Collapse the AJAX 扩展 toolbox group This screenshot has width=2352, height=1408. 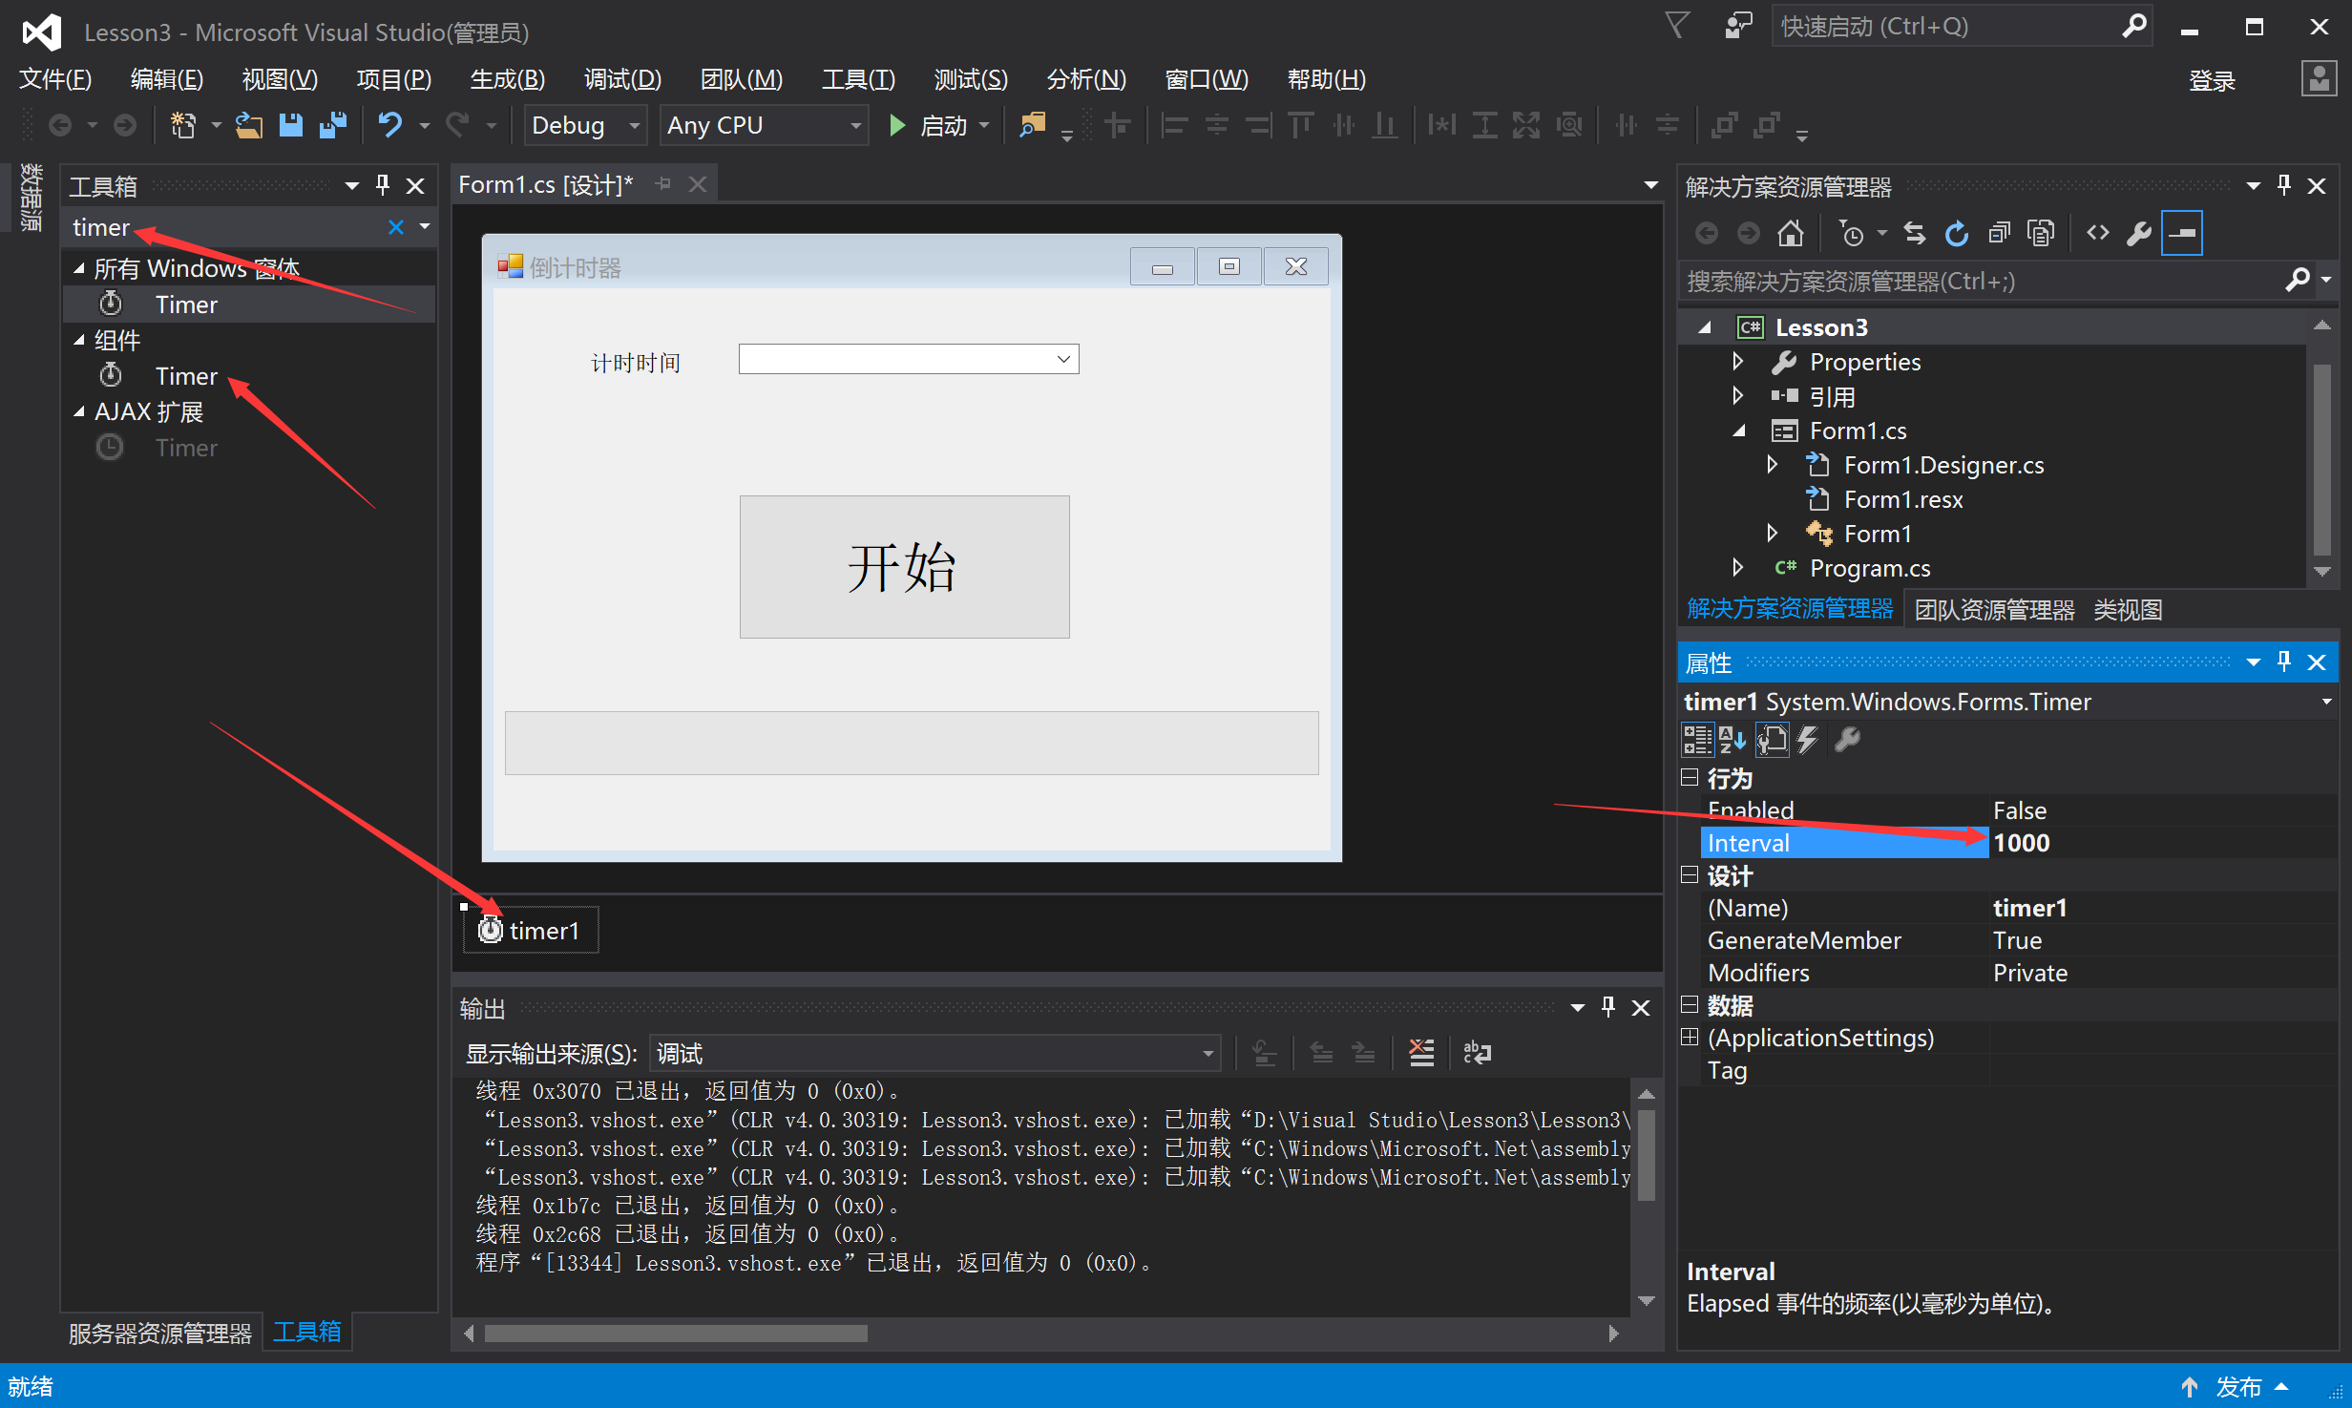(x=79, y=411)
